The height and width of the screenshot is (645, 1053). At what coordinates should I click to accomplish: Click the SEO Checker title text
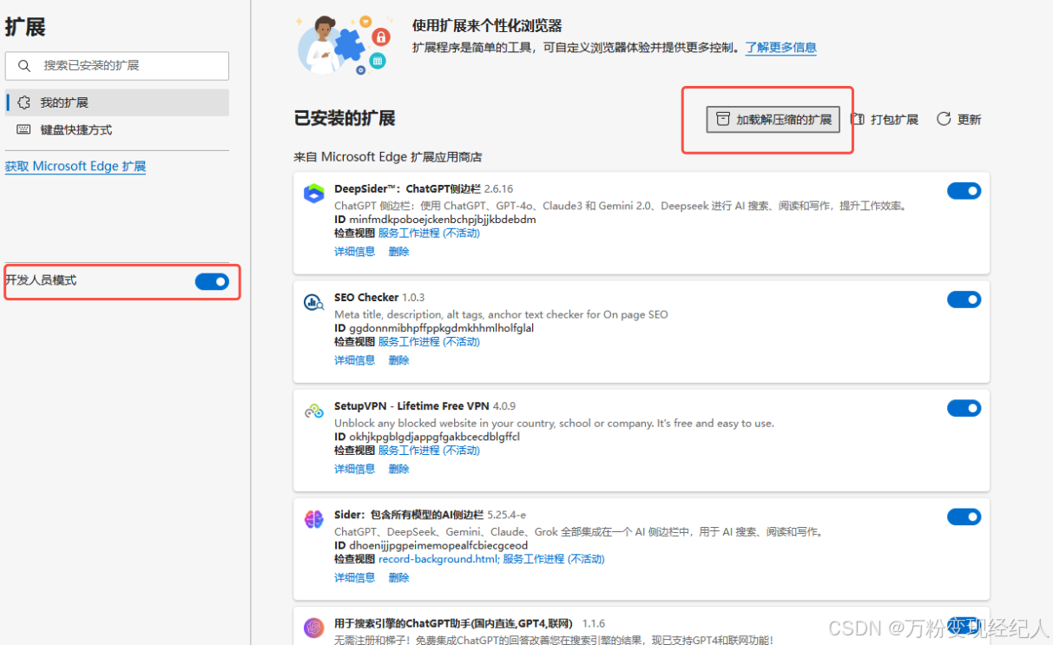click(366, 297)
